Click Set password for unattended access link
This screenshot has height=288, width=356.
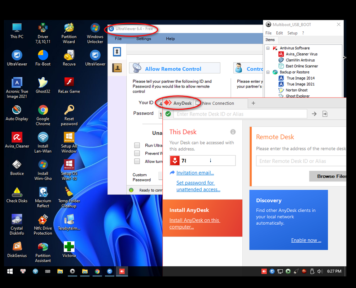click(198, 186)
